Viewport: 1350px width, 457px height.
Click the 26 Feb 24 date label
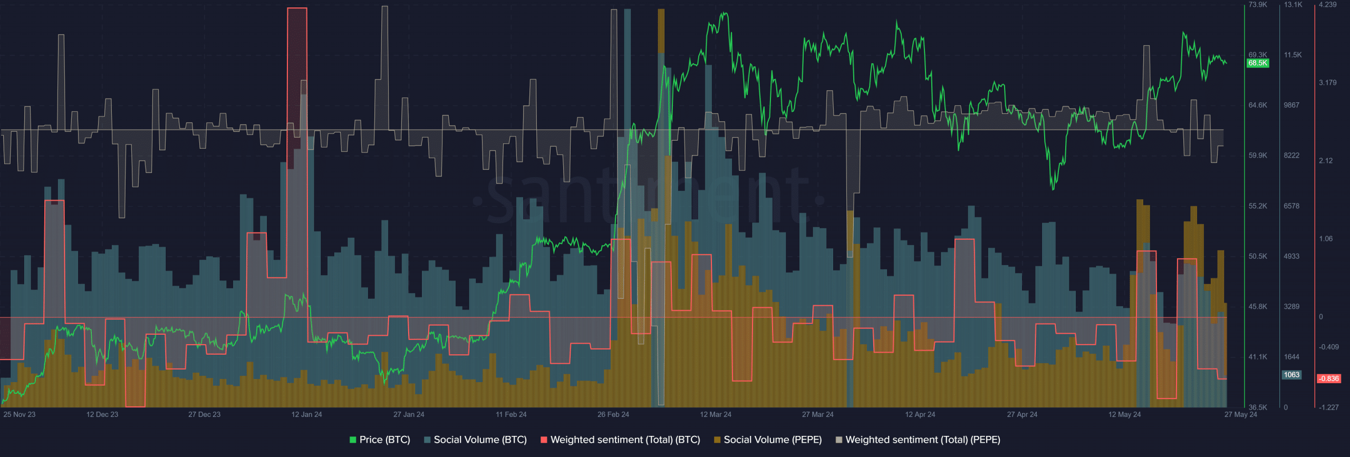click(613, 414)
